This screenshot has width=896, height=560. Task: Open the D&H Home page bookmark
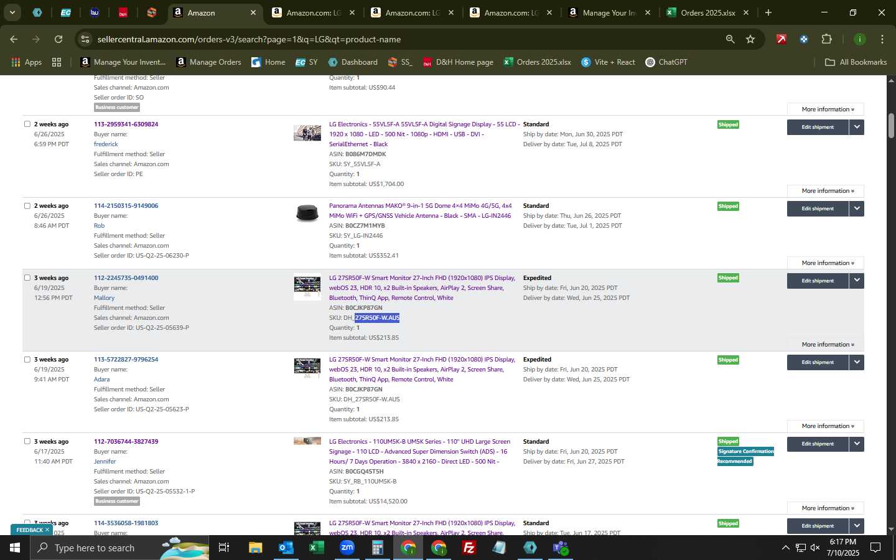click(458, 62)
